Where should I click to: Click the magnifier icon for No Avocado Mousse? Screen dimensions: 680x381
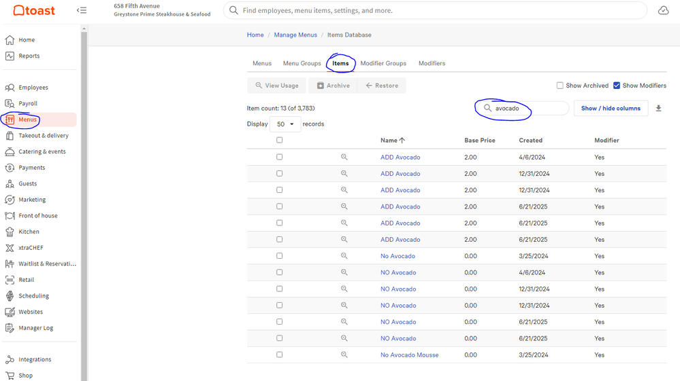344,355
